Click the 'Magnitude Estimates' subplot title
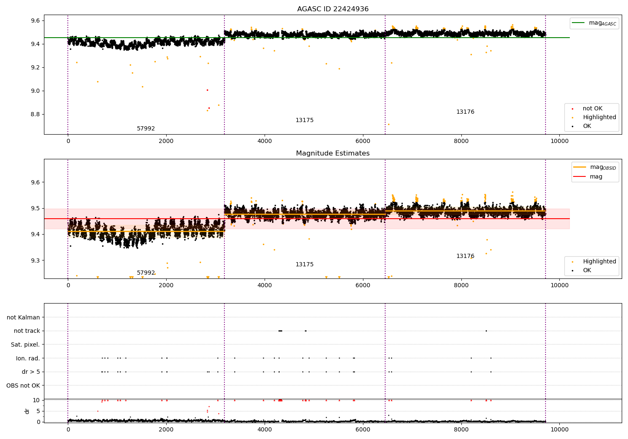The width and height of the screenshot is (628, 439). [x=333, y=153]
